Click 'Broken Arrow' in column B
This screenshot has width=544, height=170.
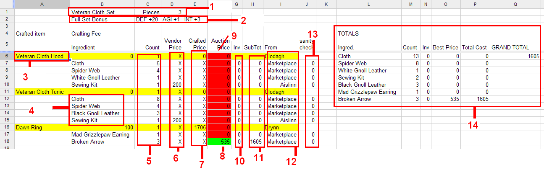(x=102, y=142)
